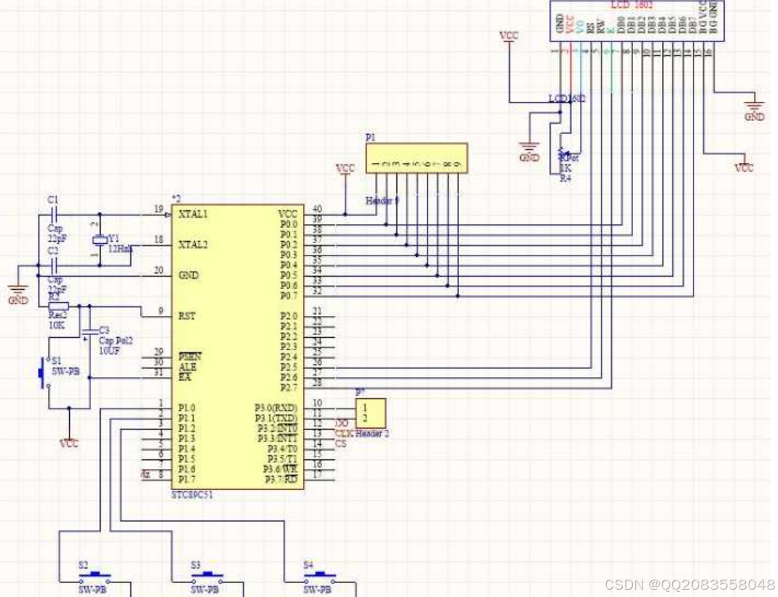Click the P2.7 pin label
This screenshot has width=778, height=597.
tap(288, 387)
